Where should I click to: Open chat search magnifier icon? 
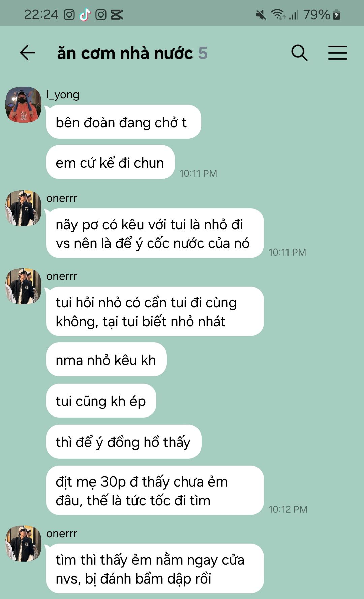pyautogui.click(x=299, y=53)
